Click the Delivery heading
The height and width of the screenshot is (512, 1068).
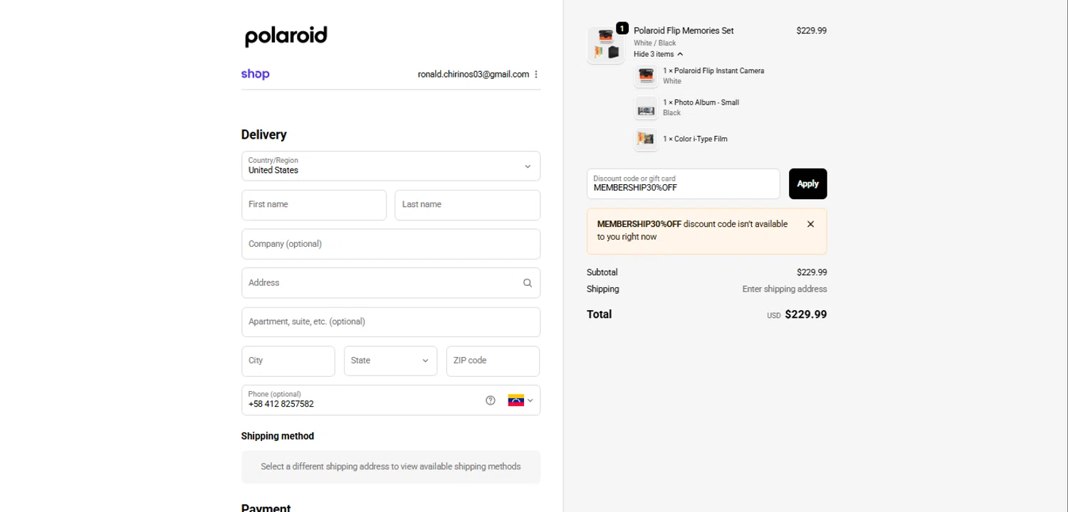(x=264, y=135)
